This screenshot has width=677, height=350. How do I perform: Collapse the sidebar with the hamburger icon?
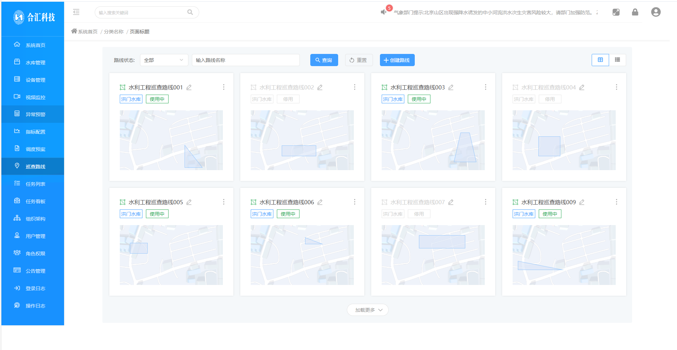76,12
